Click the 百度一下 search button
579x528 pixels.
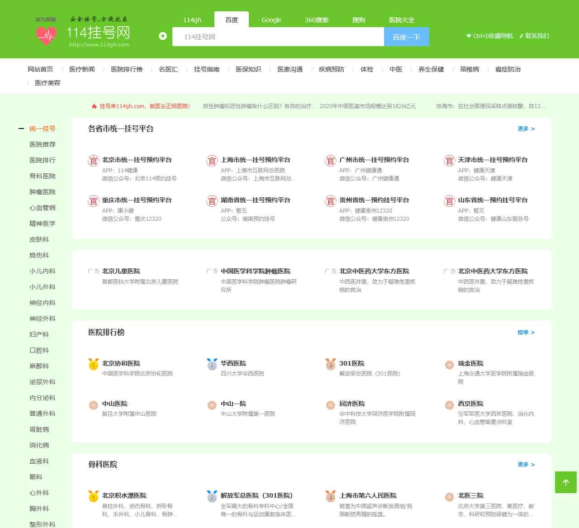coord(407,37)
